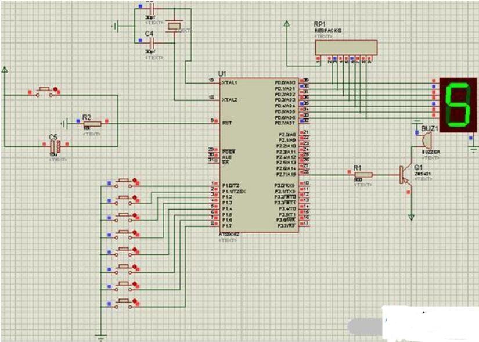Click the U1 reference label

222,74
